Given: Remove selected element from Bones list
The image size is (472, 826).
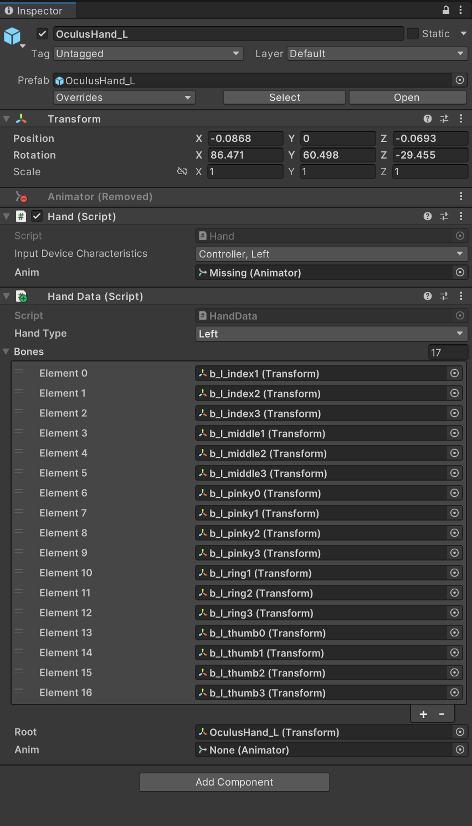Looking at the screenshot, I should (442, 714).
